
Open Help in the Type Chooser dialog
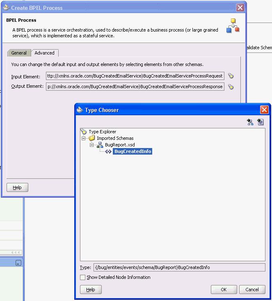point(91,290)
